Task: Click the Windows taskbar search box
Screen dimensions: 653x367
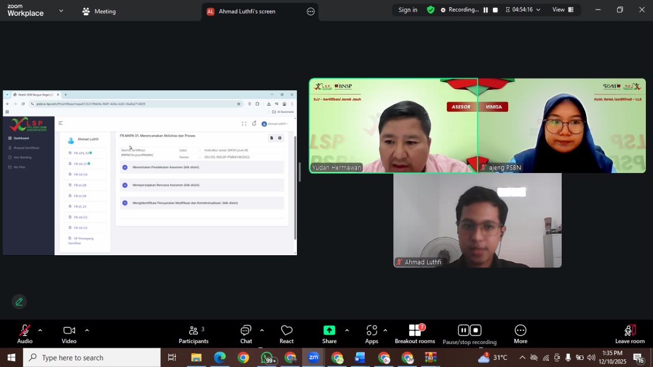Action: [92, 358]
